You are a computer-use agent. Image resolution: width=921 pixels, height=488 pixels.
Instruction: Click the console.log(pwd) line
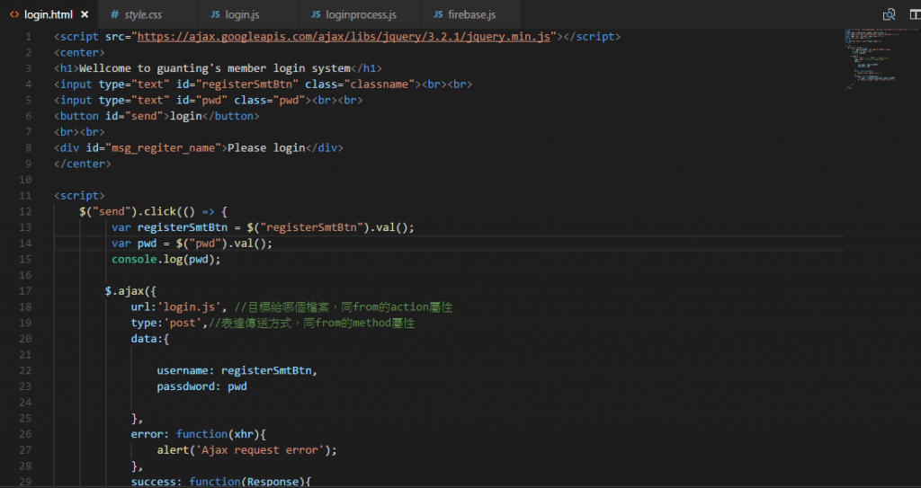(166, 259)
